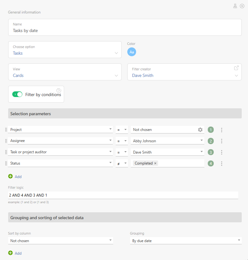Click the flask icon at top right

(x=235, y=6)
